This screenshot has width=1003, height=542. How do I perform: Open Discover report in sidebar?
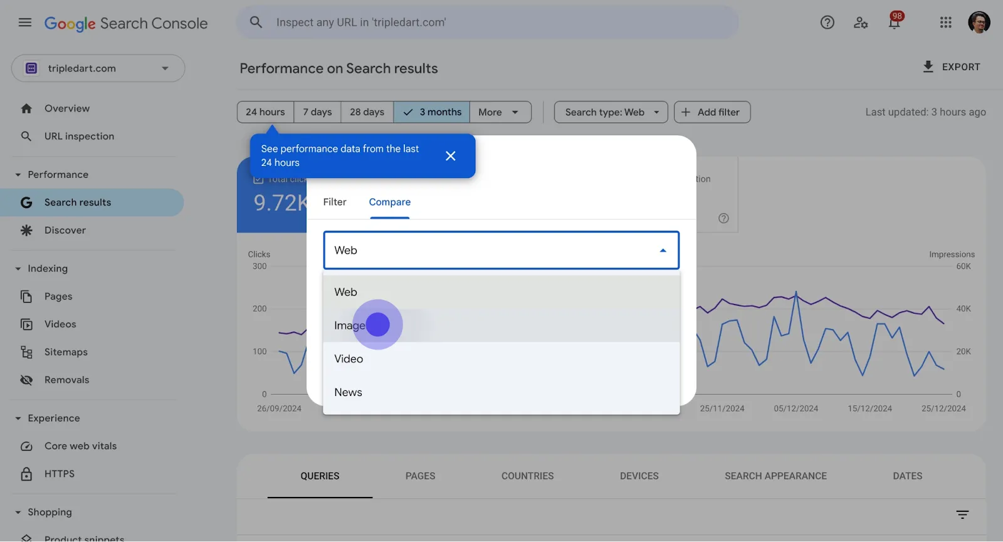tap(65, 230)
